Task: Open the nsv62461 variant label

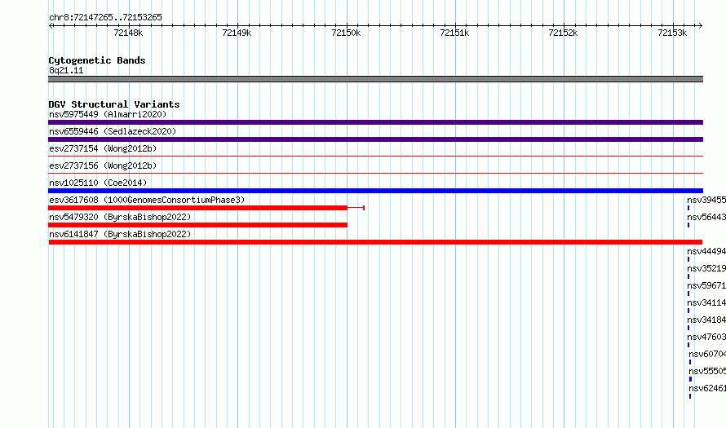Action: (707, 388)
